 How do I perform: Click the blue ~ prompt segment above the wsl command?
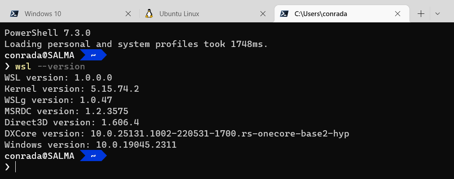click(93, 55)
